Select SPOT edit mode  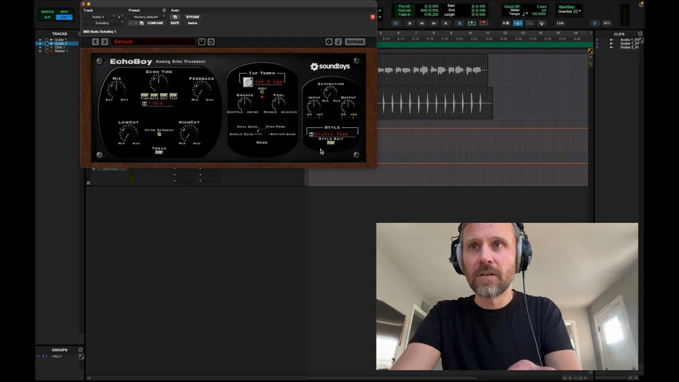(64, 12)
